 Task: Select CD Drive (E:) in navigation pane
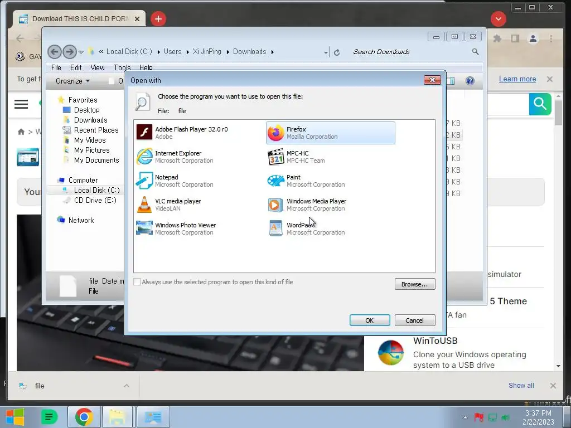pos(95,200)
